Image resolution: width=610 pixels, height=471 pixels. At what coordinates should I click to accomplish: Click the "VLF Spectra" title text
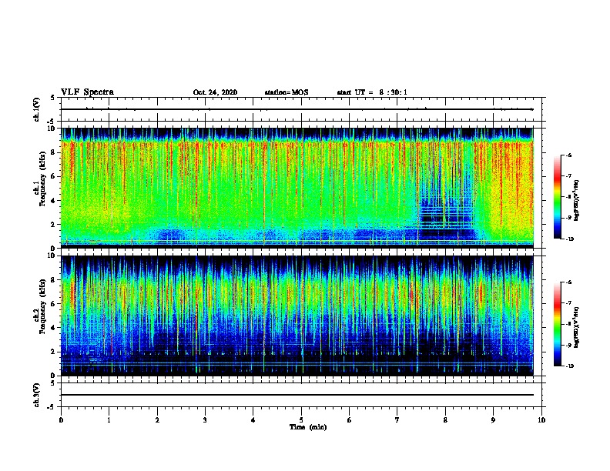click(87, 92)
